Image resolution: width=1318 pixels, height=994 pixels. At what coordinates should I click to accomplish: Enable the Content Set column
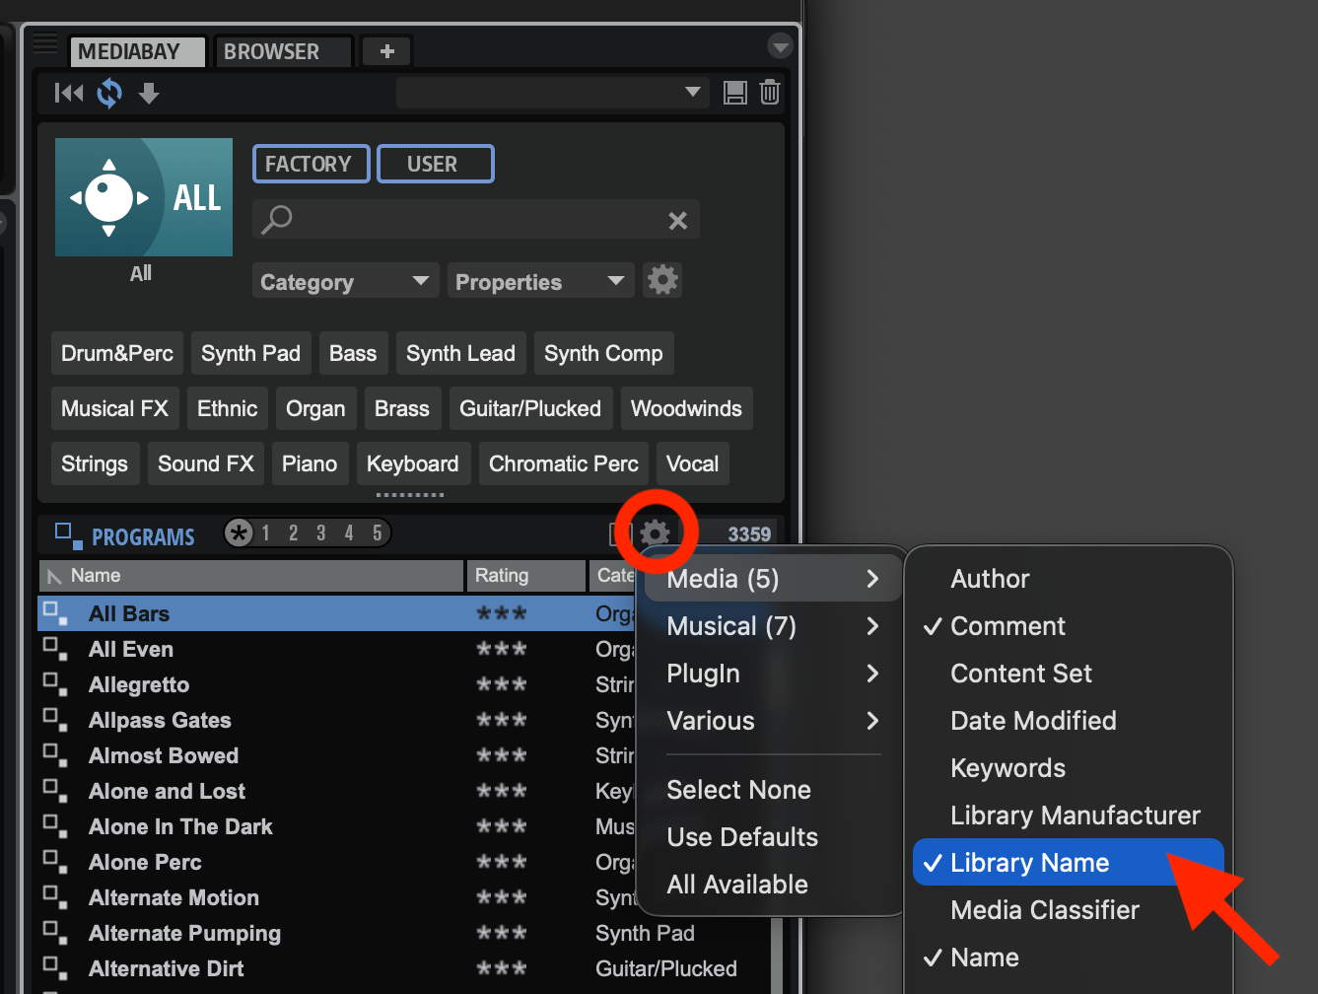click(1069, 674)
